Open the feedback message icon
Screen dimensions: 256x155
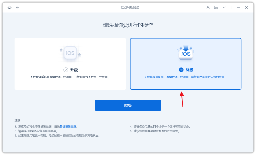pyautogui.click(x=216, y=7)
